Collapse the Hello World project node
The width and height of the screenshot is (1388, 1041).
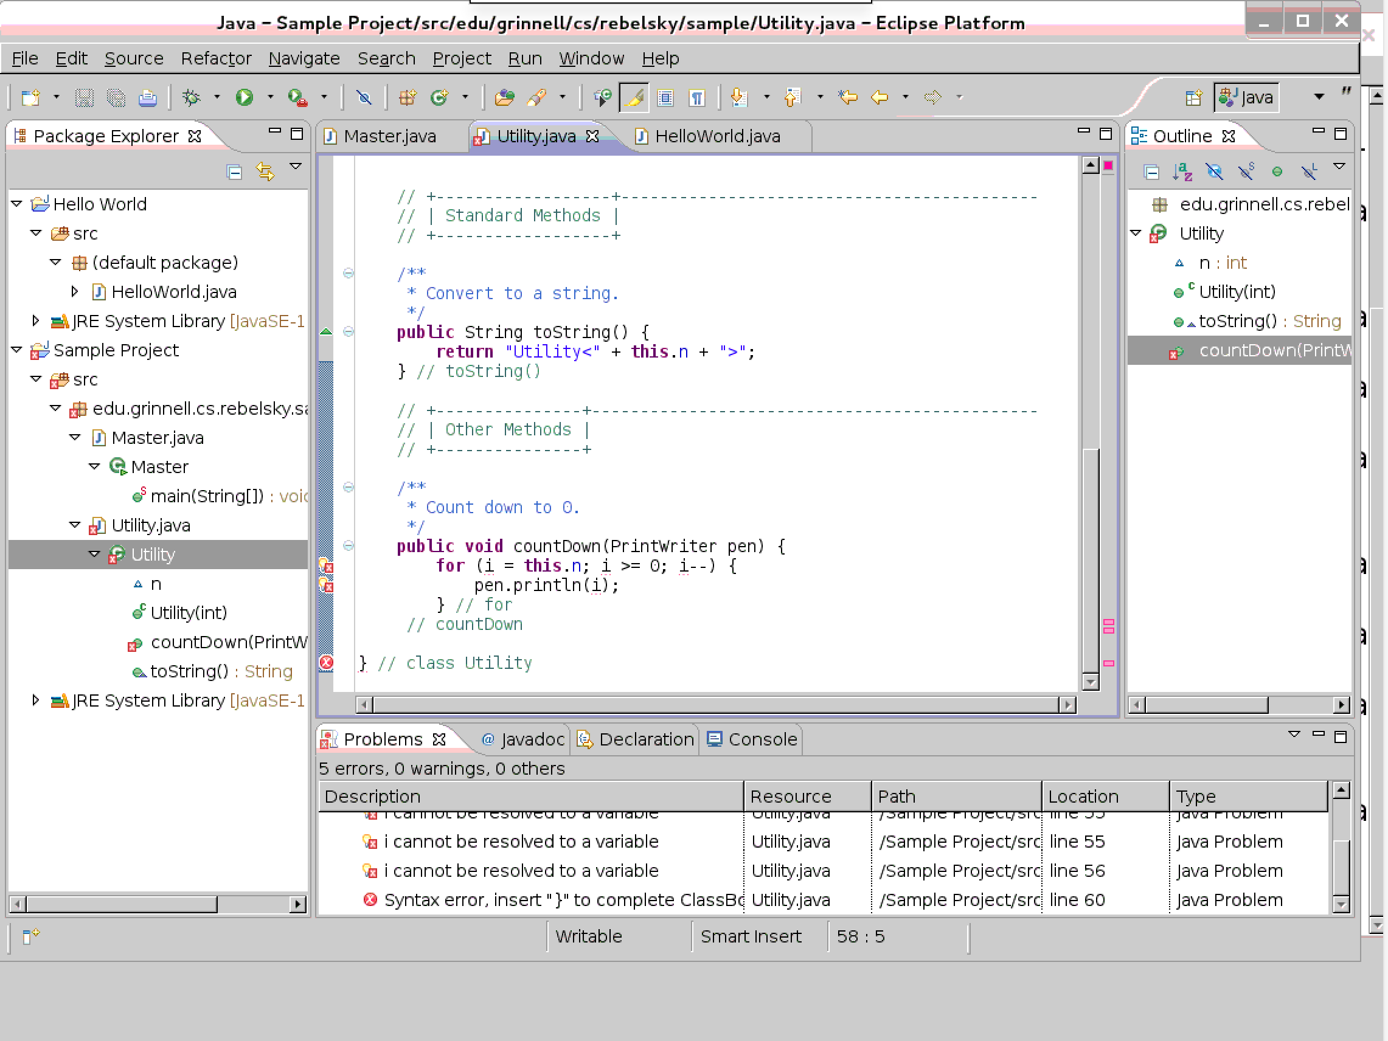pos(17,204)
